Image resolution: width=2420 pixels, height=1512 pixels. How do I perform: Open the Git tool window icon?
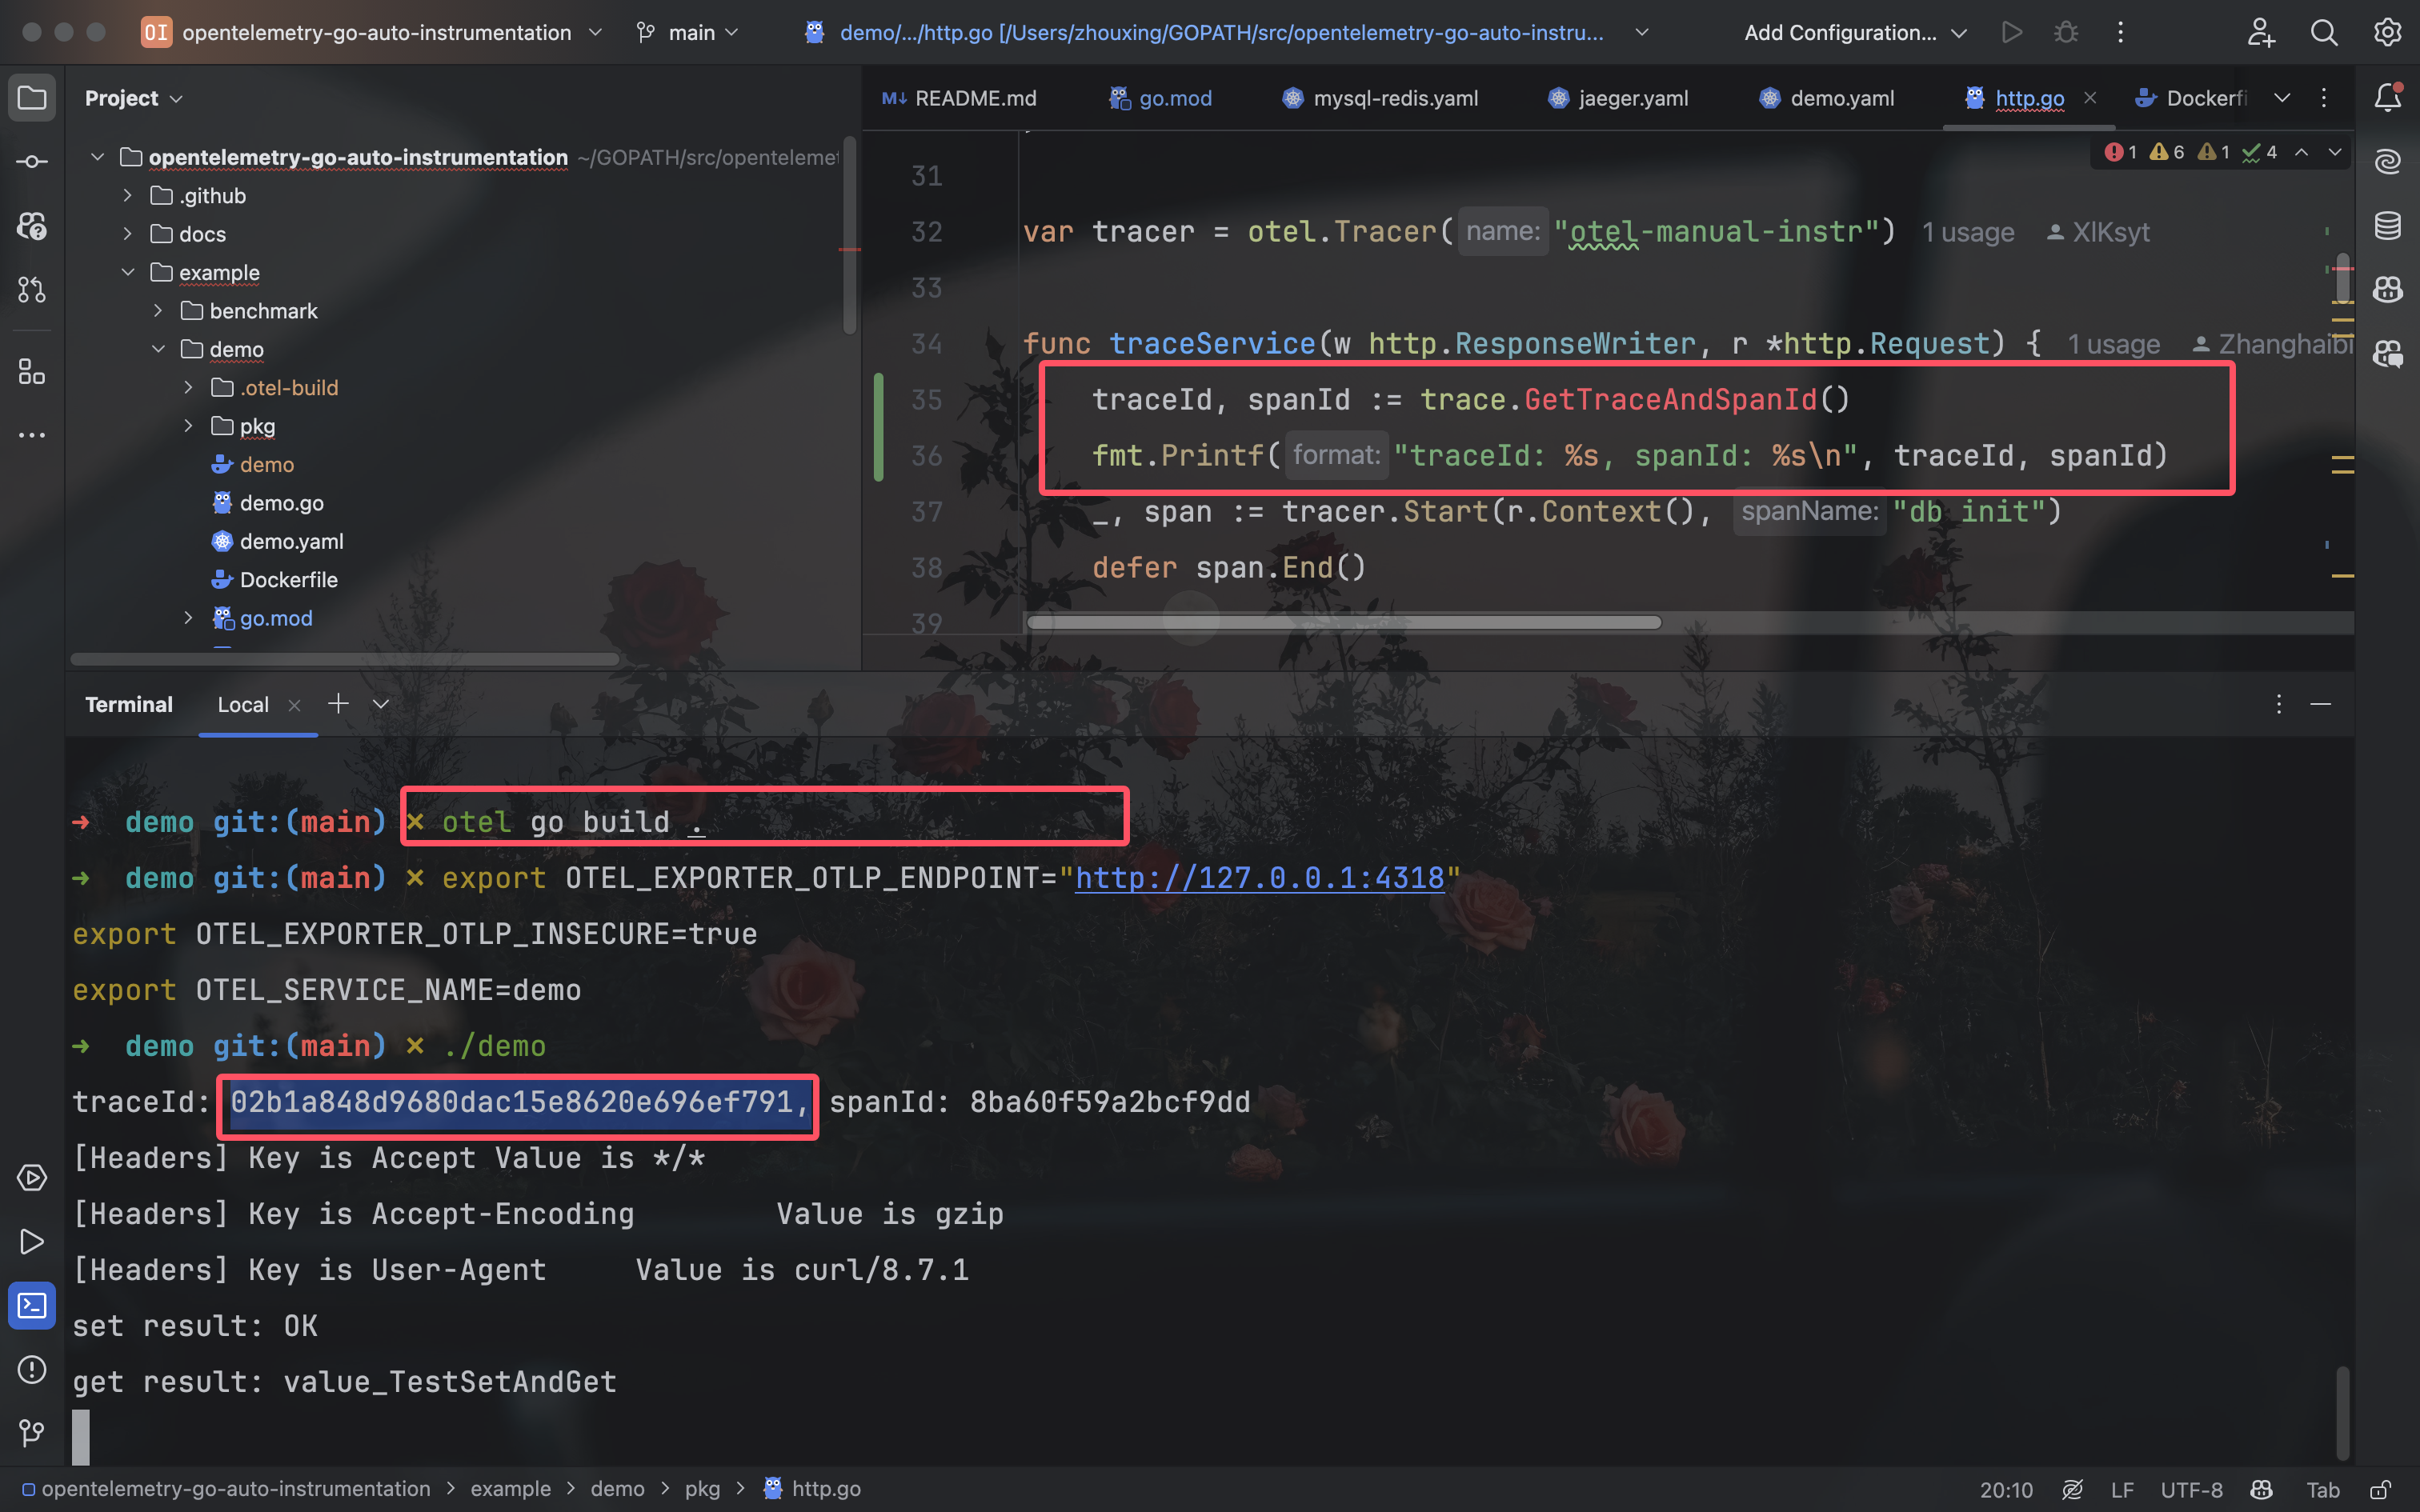pyautogui.click(x=32, y=1433)
